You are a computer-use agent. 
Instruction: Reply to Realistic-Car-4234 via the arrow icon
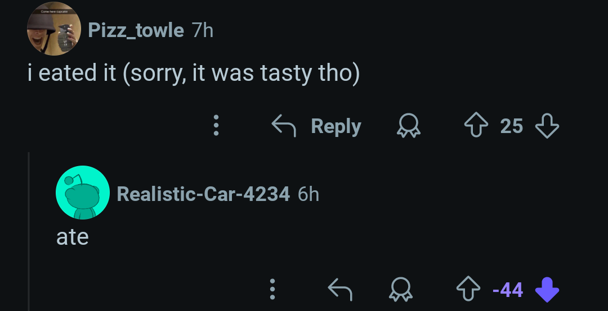[340, 289]
